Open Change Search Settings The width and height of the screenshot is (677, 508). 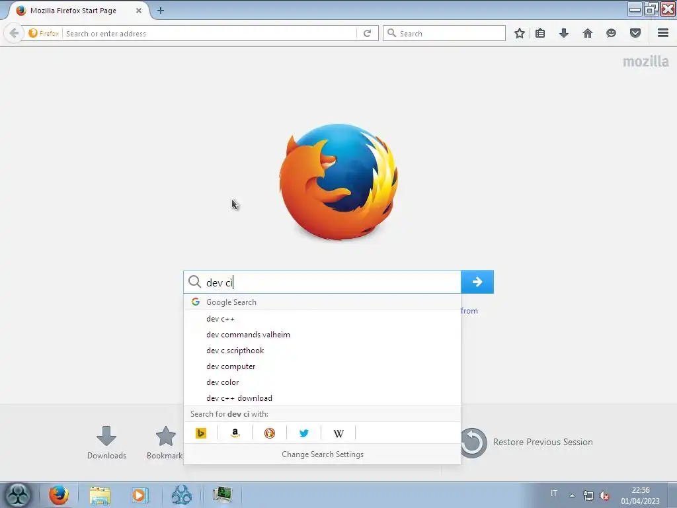(x=323, y=454)
